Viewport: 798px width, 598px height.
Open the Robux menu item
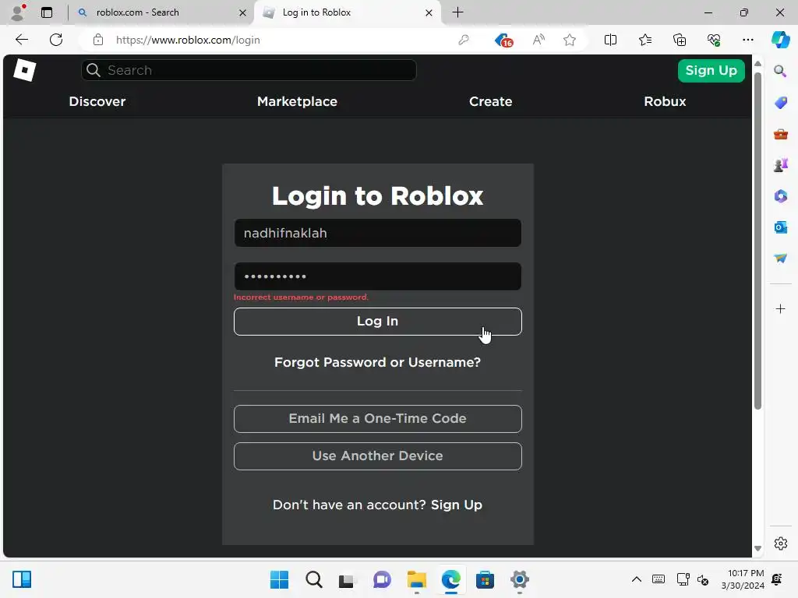pyautogui.click(x=665, y=101)
